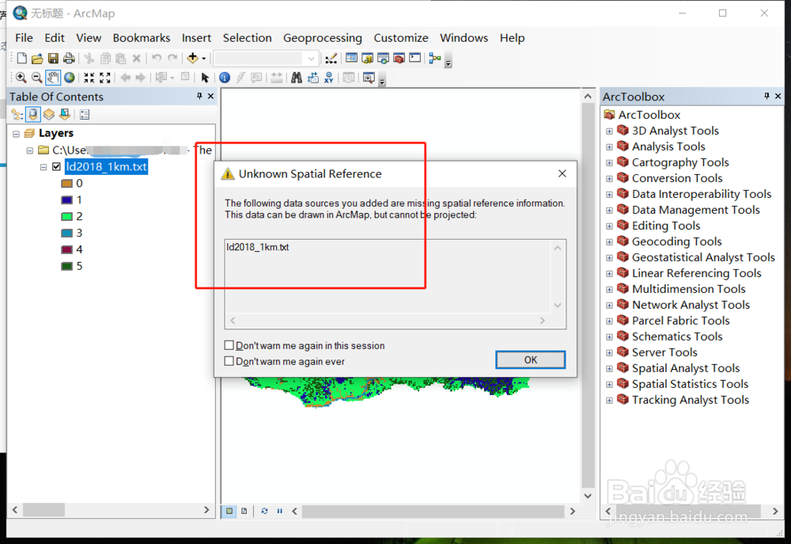Open the Selection menu

247,38
